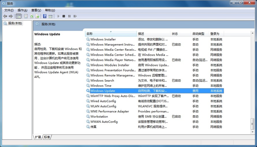Screen dimensions: 257x147
Task: Click the gear icon of Workstation
Action: pyautogui.click(x=88, y=116)
